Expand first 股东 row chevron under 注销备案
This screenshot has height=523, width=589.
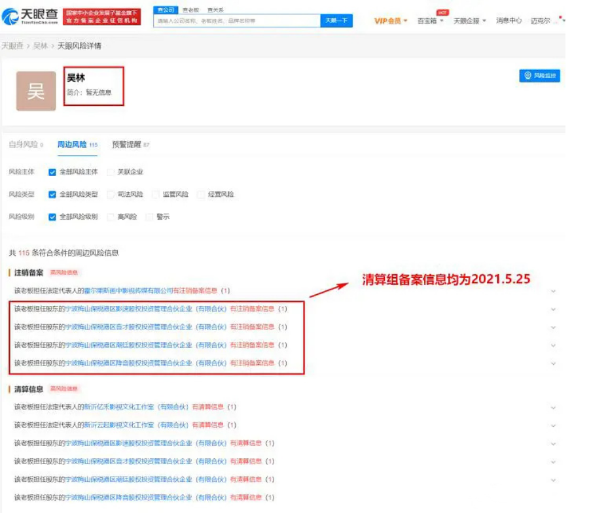(x=553, y=309)
